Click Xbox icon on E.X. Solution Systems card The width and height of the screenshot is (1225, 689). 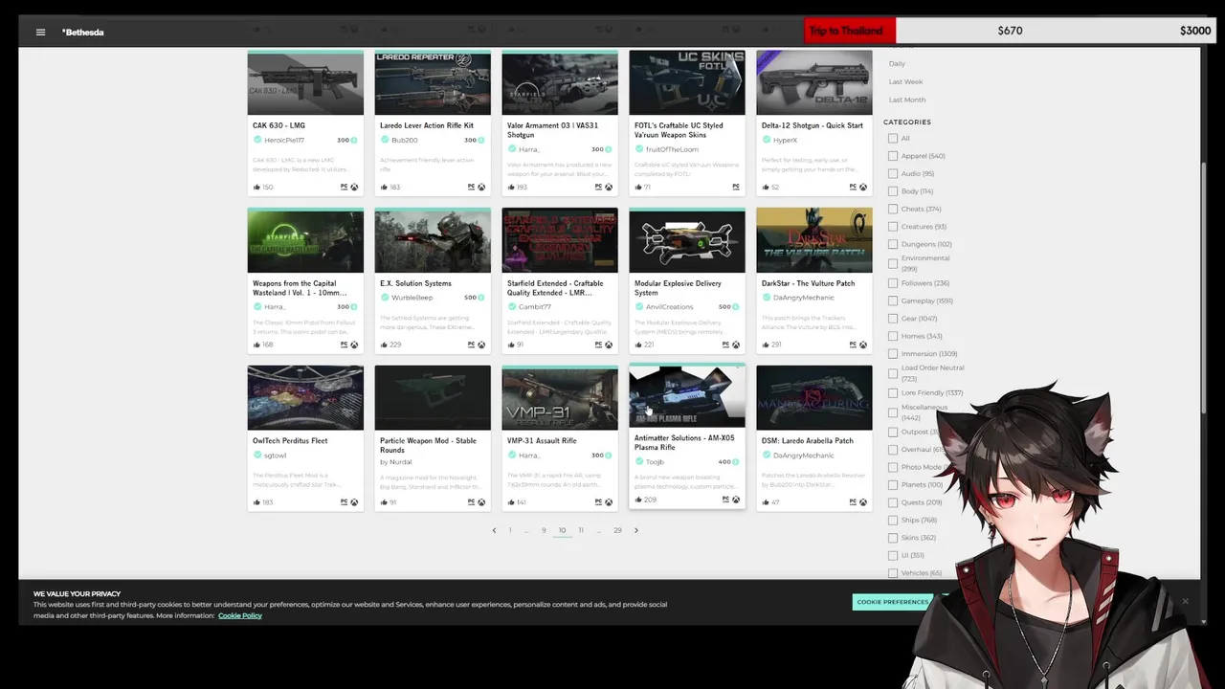[481, 344]
